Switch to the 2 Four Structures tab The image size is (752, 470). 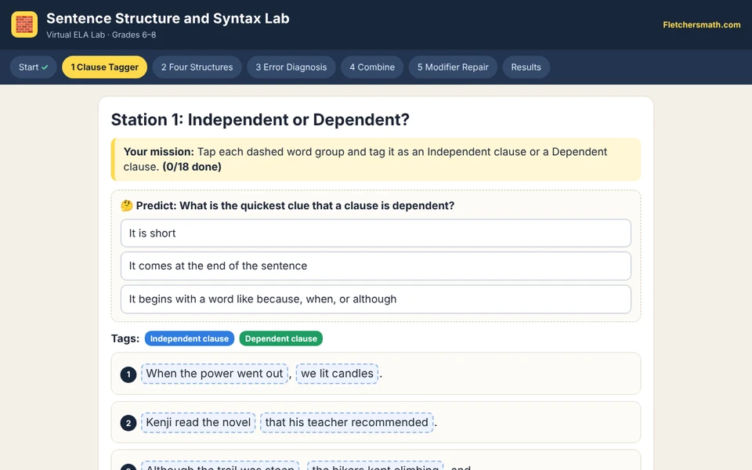coord(197,67)
